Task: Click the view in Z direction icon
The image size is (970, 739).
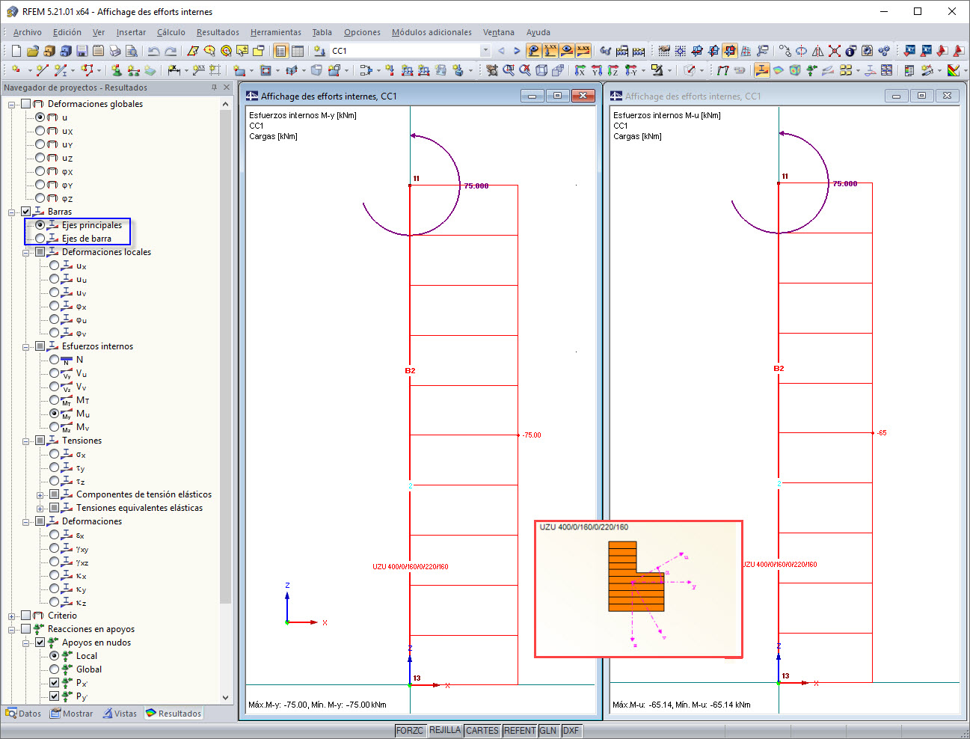Action: [x=613, y=70]
